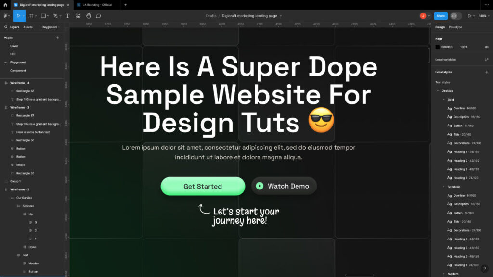Select the Text tool

pos(67,16)
